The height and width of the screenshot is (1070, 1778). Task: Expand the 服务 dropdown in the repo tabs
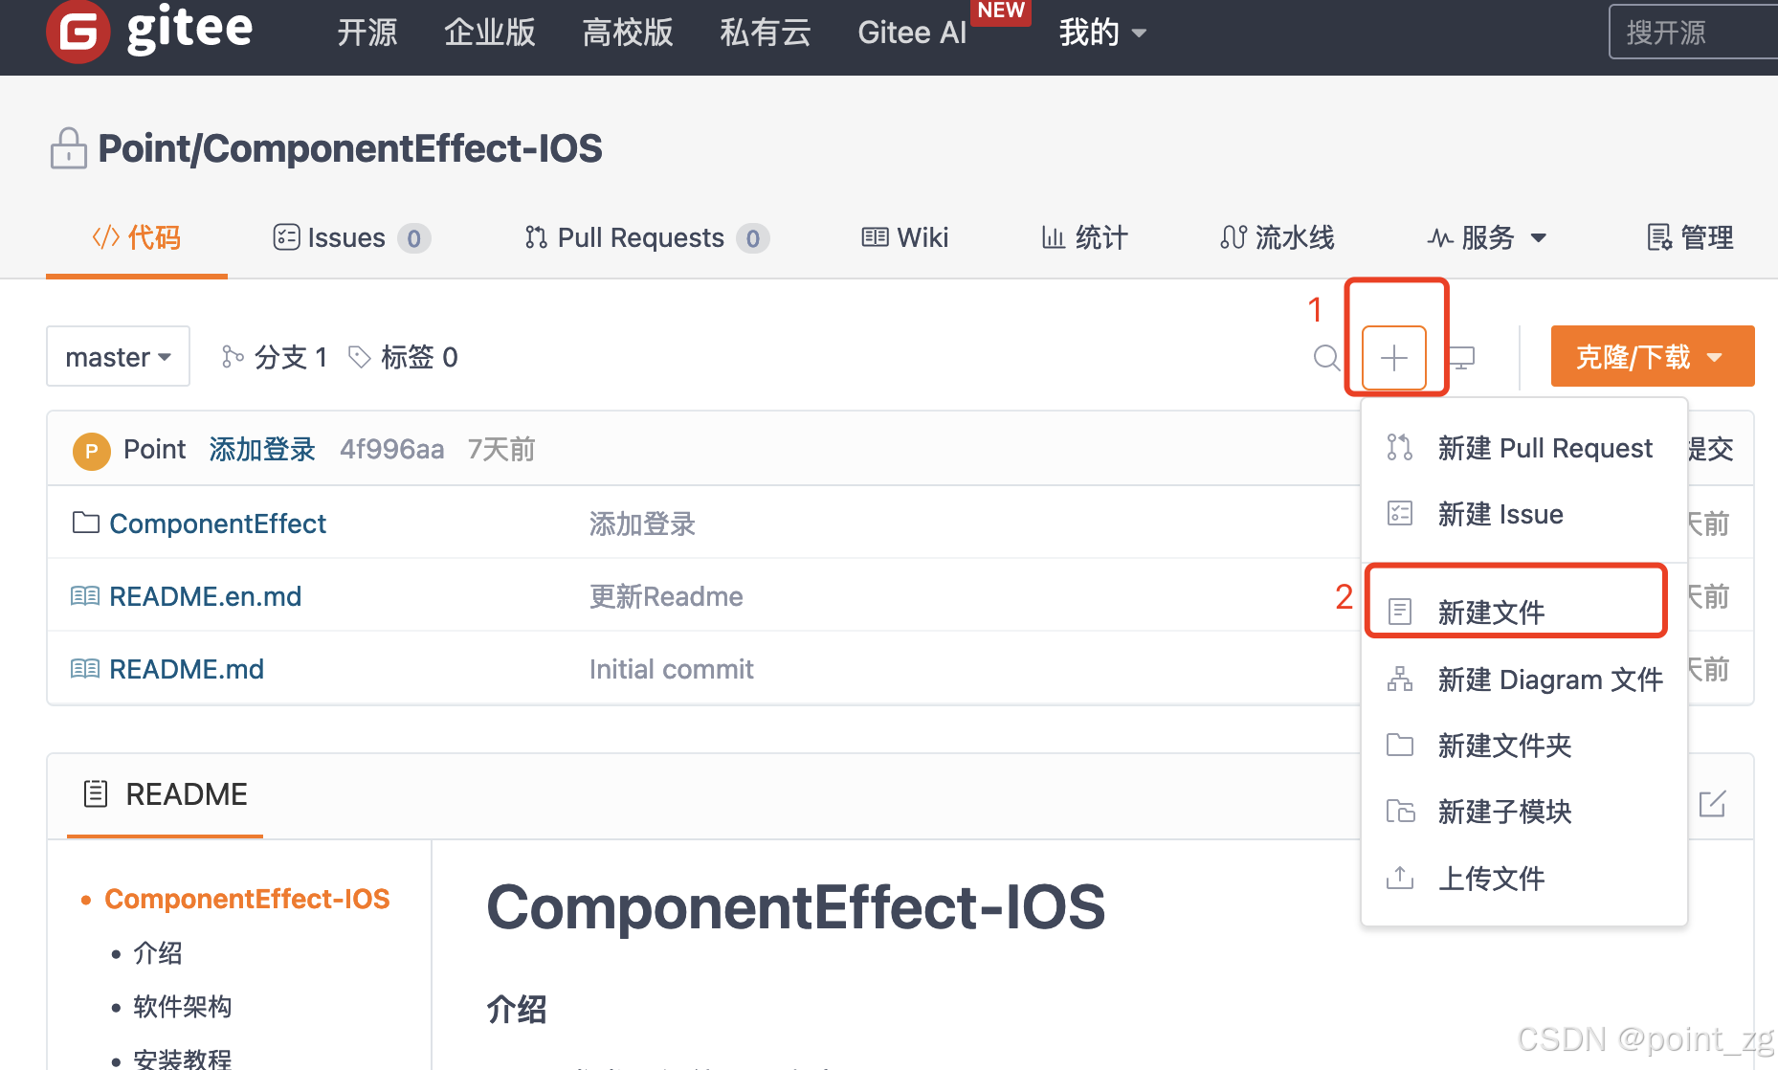click(1484, 237)
